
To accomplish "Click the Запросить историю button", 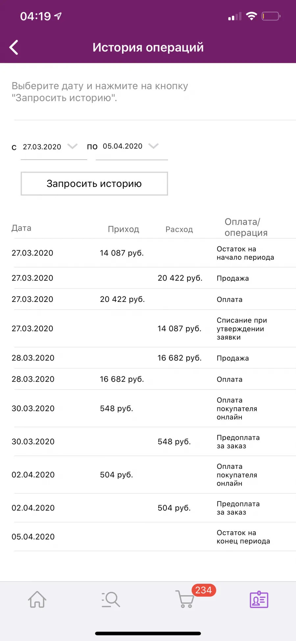I will (94, 183).
